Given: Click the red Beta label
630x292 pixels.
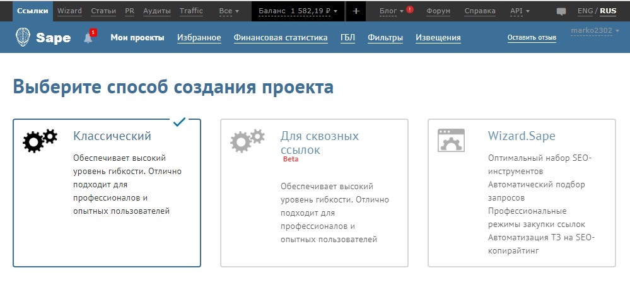Looking at the screenshot, I should click(x=291, y=159).
